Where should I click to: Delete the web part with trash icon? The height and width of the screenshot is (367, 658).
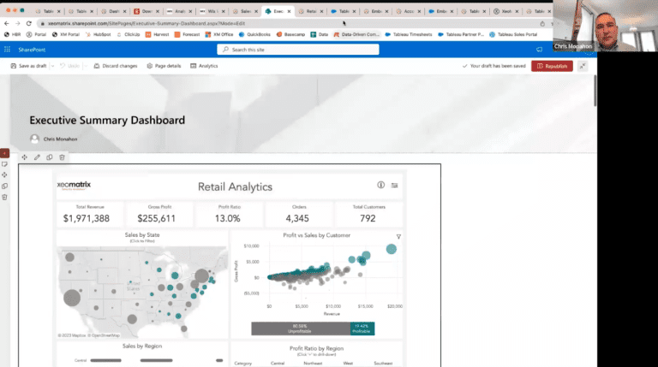(x=62, y=157)
